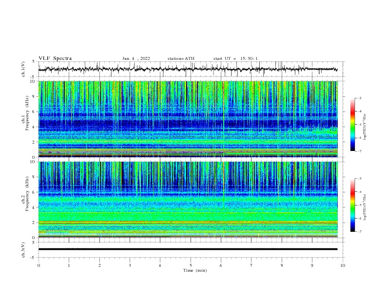Click the time axis tick label '5'
Viewport: 386px width, 298px height.
191,265
